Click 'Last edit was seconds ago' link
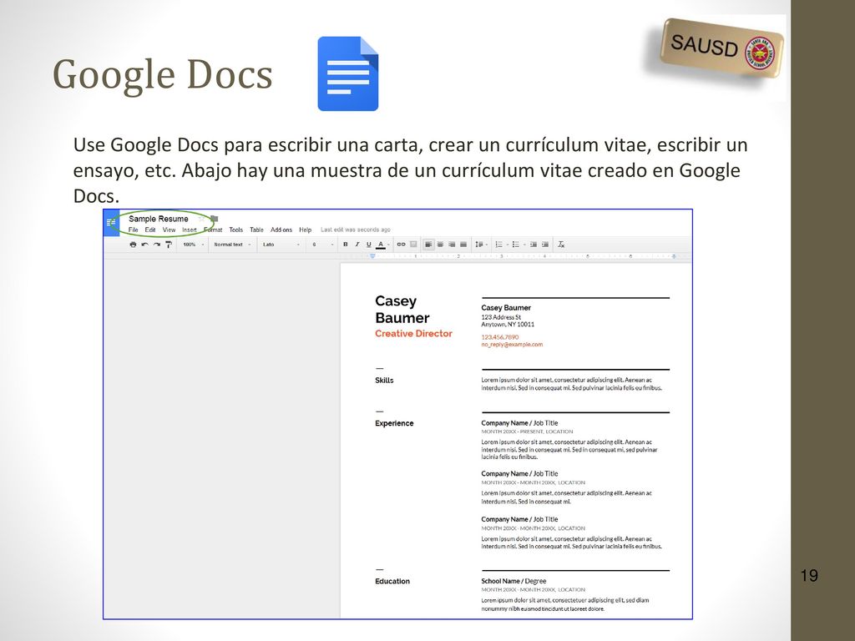Viewport: 855px width, 641px height. tap(356, 230)
